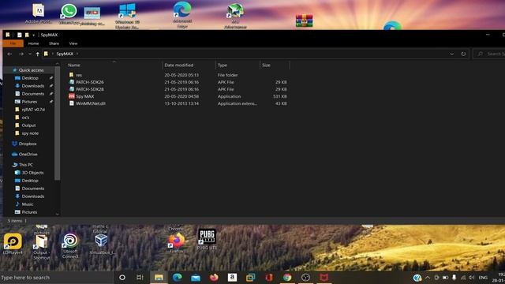This screenshot has width=505, height=284.
Task: Open the Windows 10 Update Assistant shortcut
Action: [x=127, y=16]
